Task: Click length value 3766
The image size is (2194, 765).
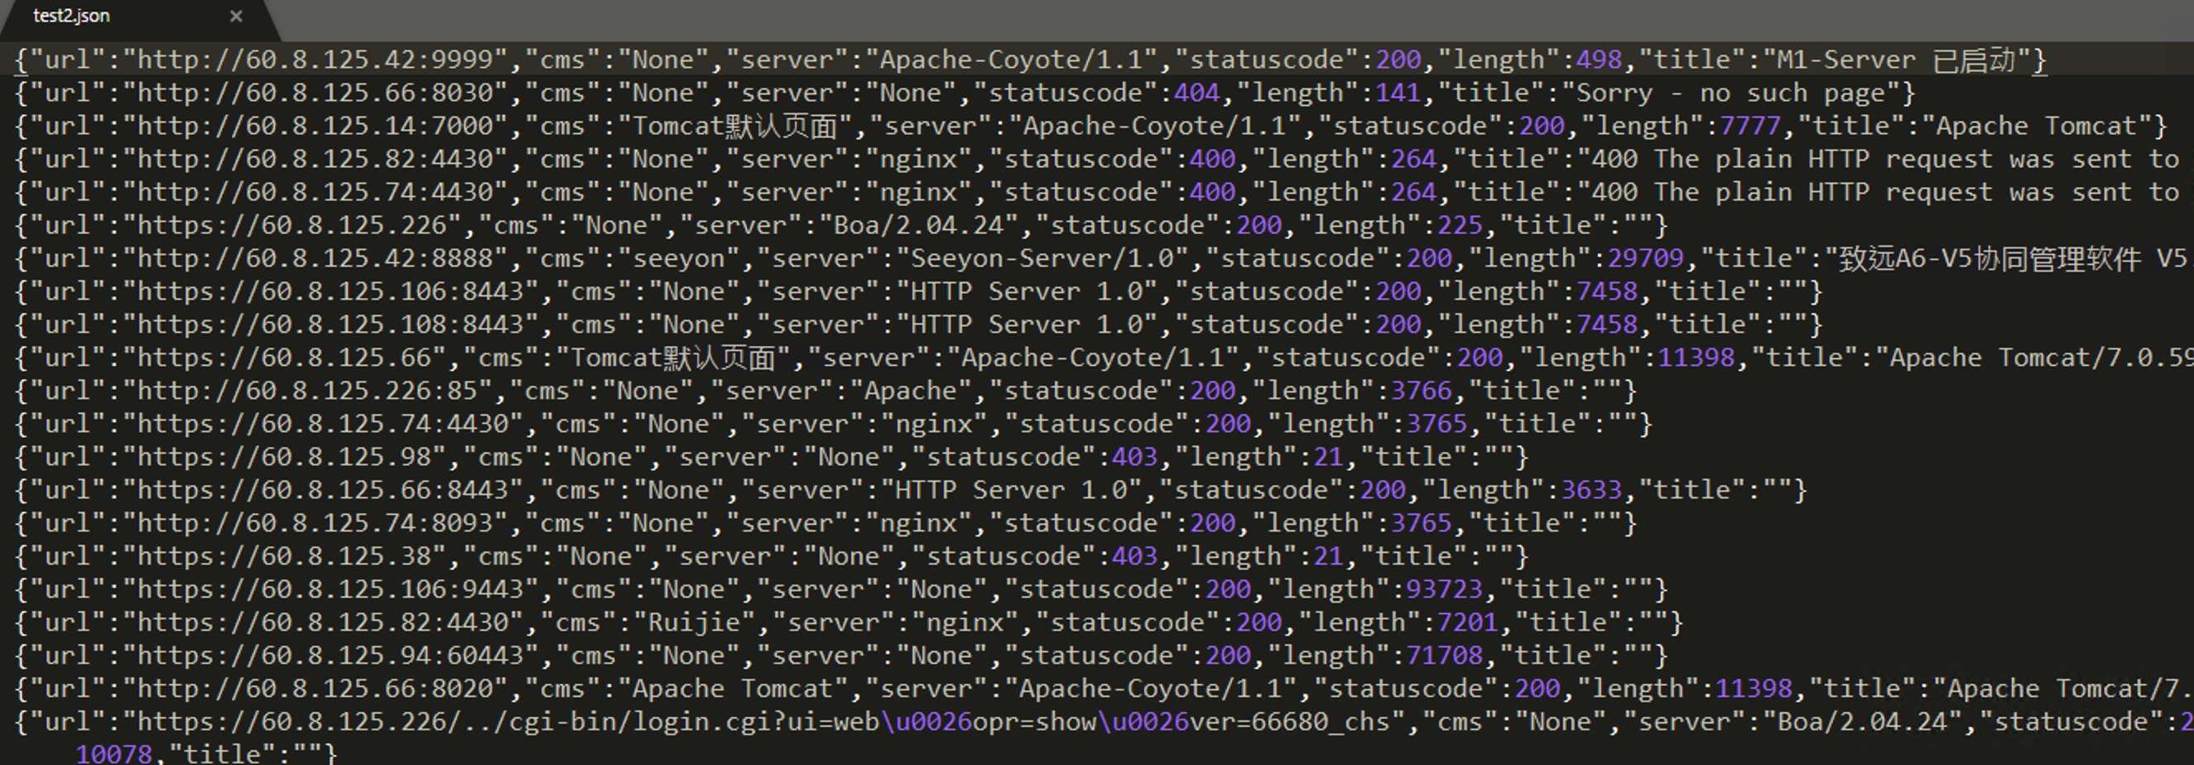Action: (1422, 392)
